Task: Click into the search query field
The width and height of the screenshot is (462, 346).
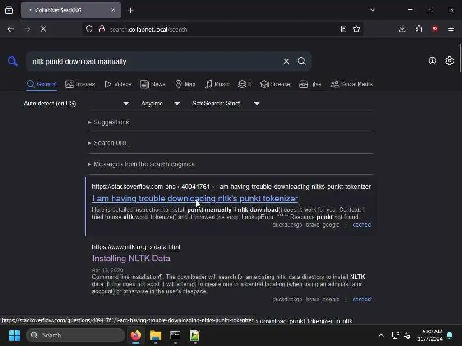Action: (153, 61)
